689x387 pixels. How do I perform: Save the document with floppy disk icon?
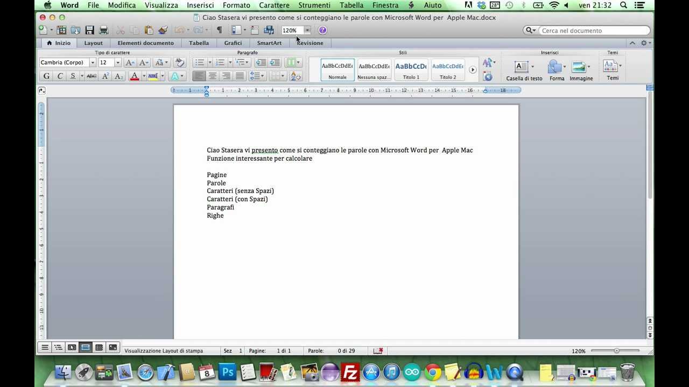coord(90,30)
